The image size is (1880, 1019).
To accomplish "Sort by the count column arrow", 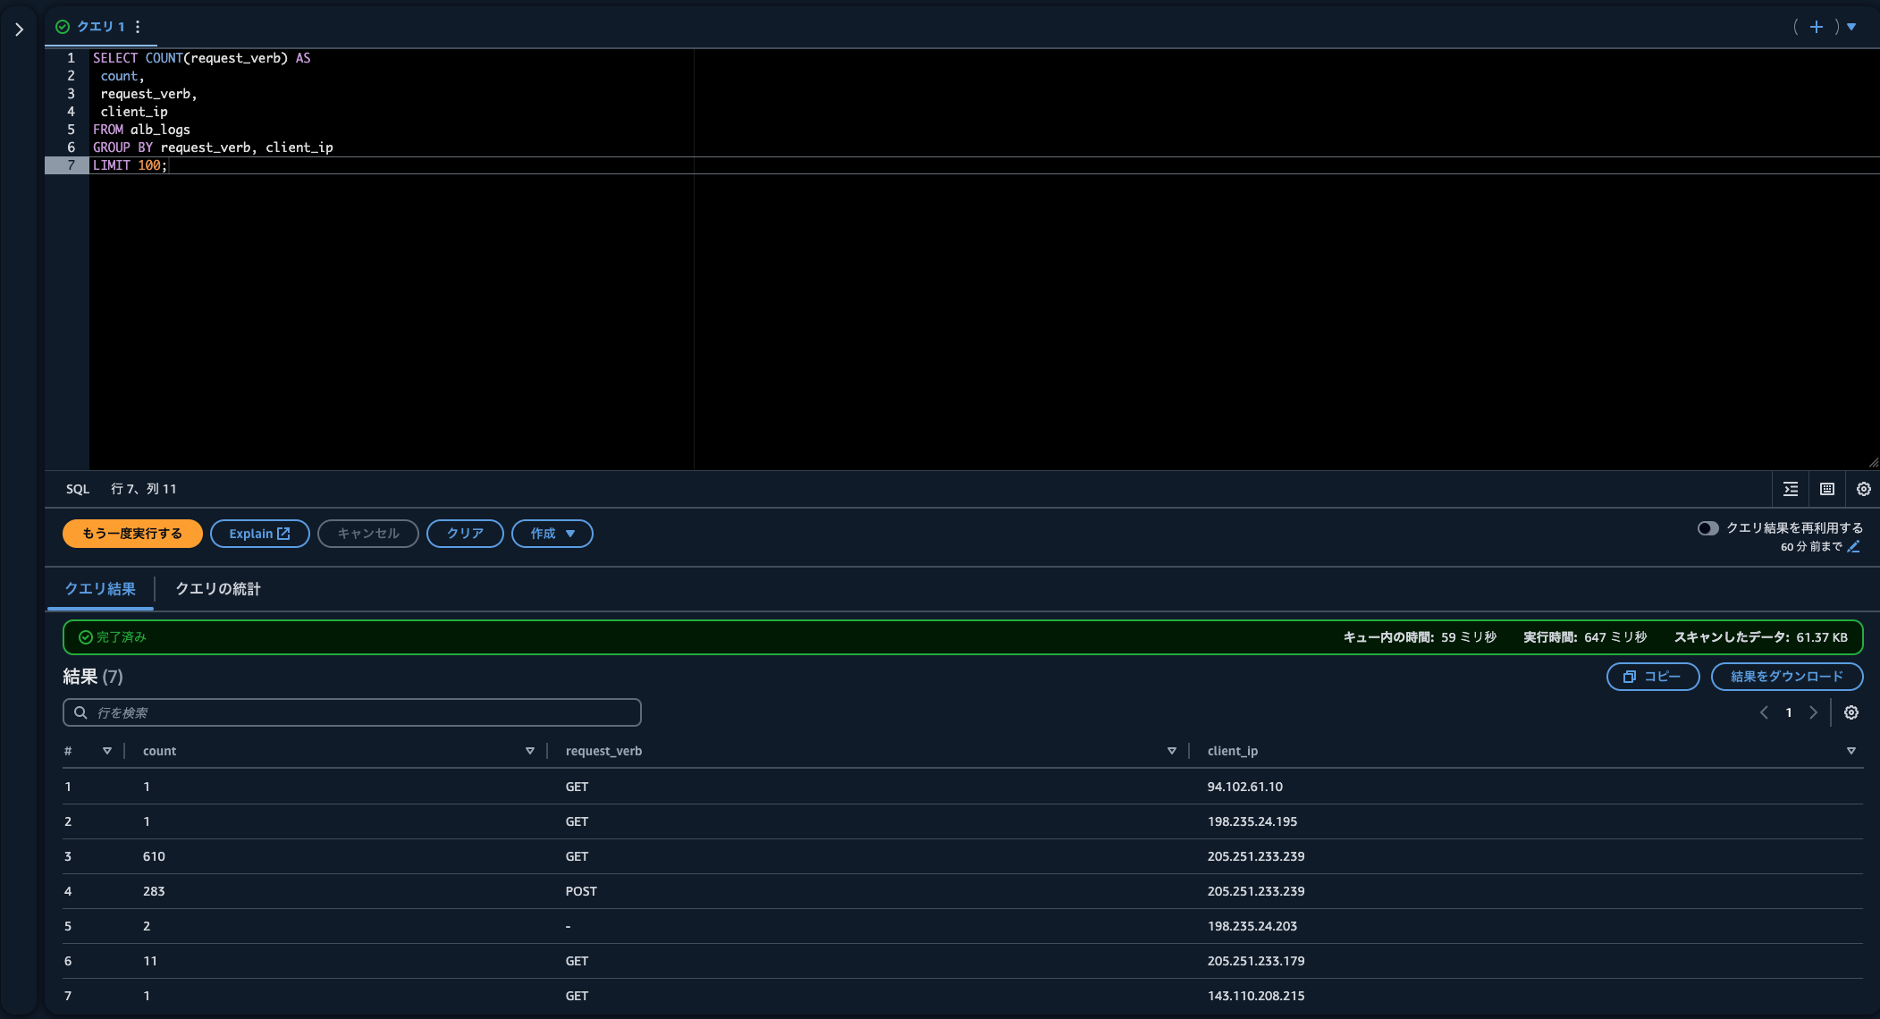I will (530, 751).
